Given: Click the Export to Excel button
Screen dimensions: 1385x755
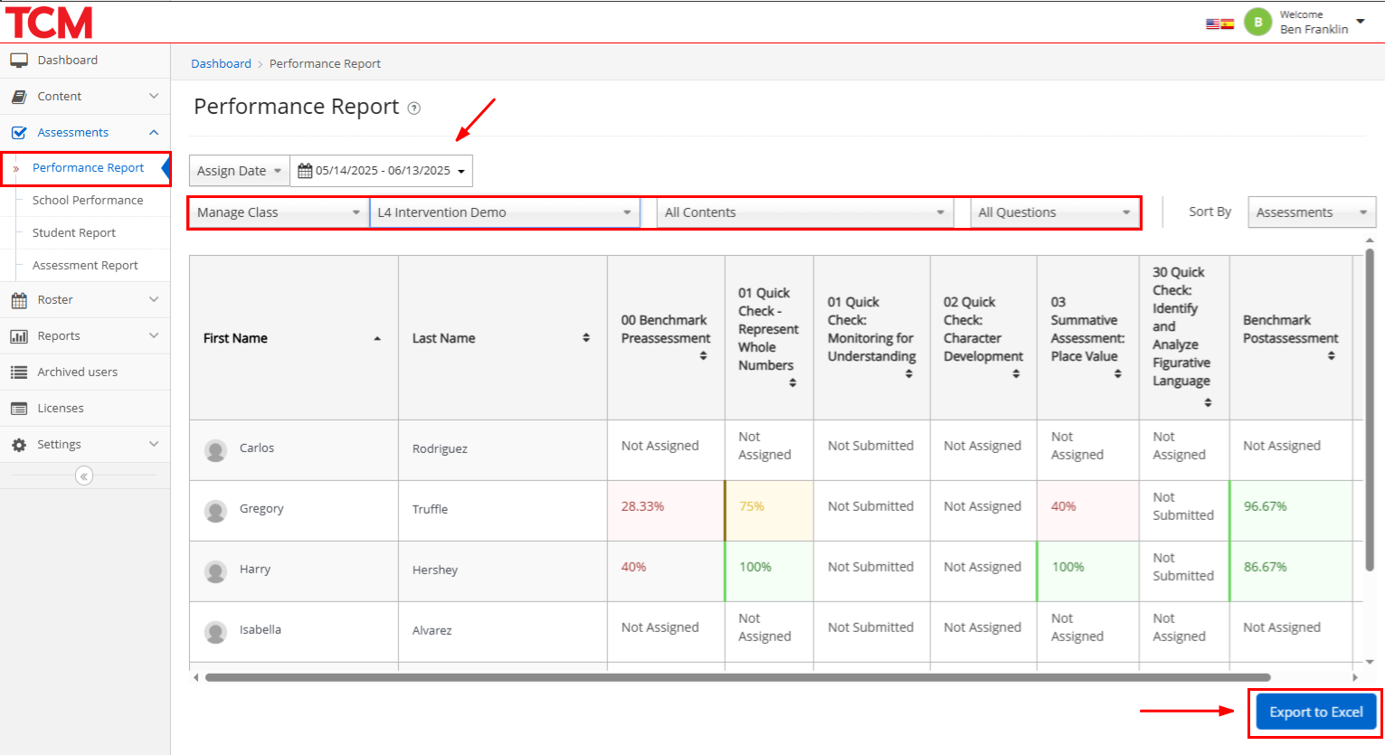Looking at the screenshot, I should [x=1315, y=713].
